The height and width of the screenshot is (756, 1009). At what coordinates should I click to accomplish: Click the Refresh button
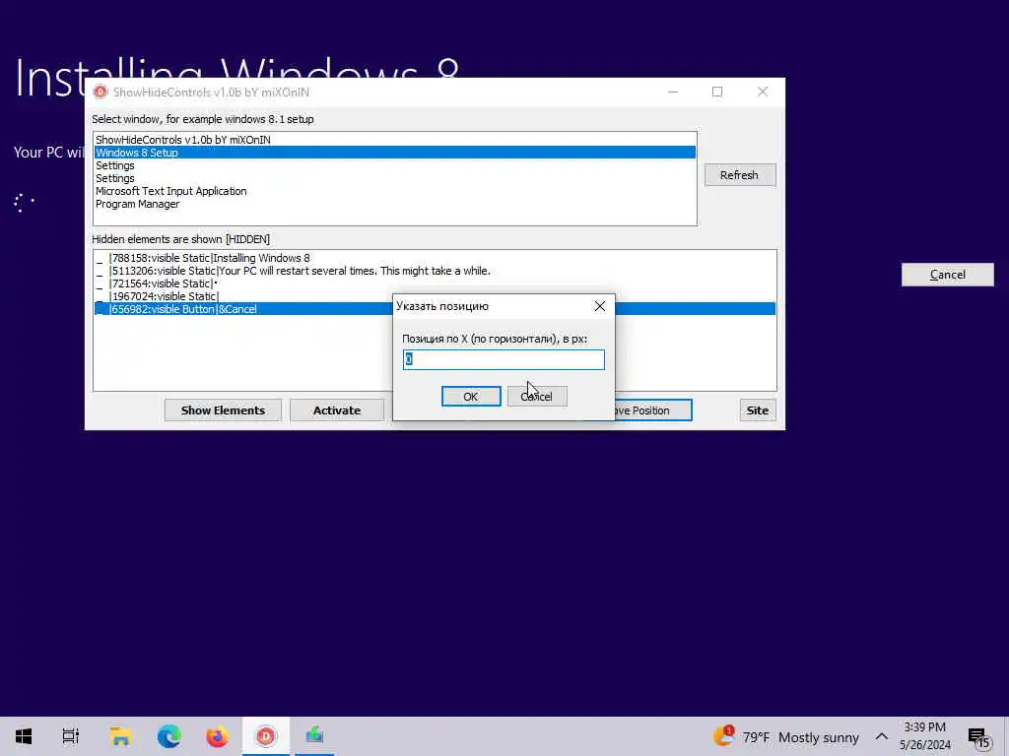tap(739, 175)
